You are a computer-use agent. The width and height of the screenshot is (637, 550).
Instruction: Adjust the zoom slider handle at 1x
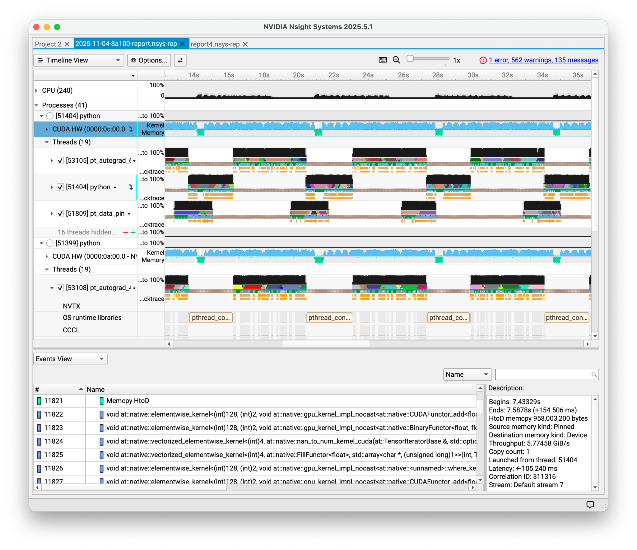(x=410, y=58)
